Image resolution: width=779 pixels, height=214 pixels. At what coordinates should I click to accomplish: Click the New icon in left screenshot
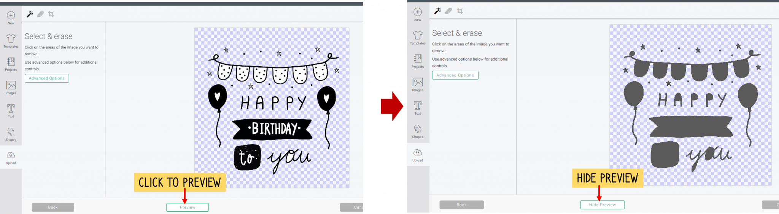(x=11, y=16)
